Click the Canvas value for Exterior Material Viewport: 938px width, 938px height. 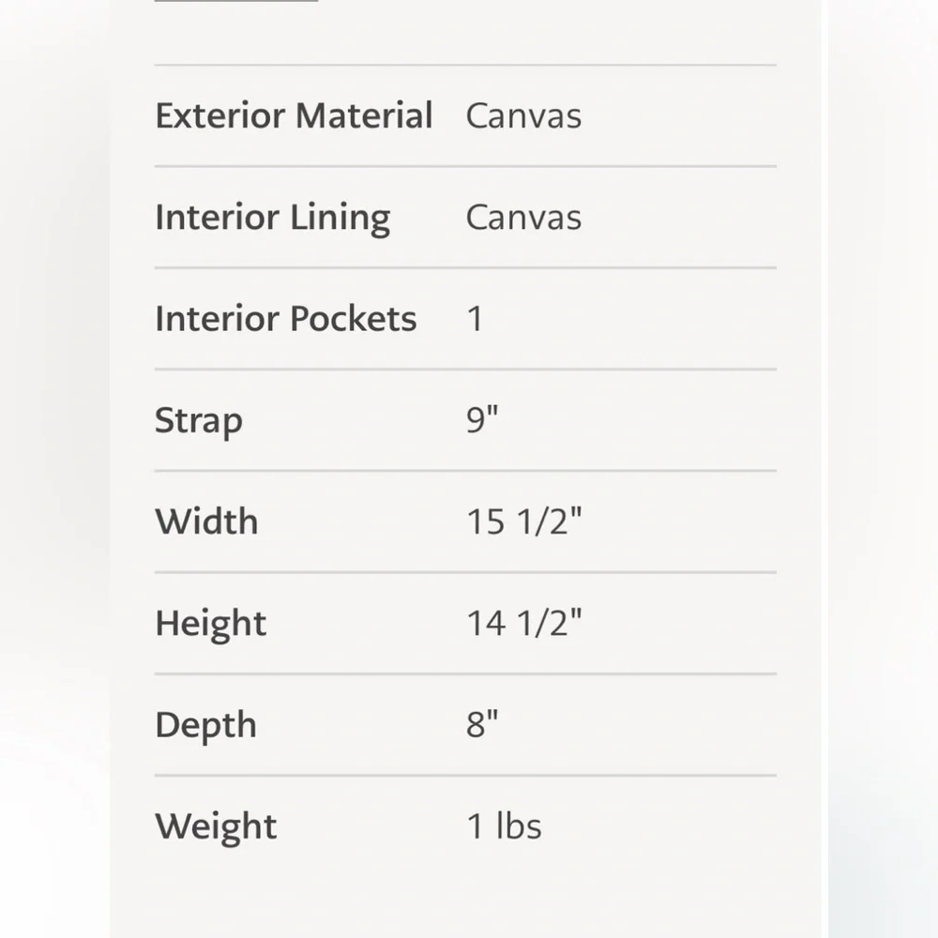click(523, 115)
